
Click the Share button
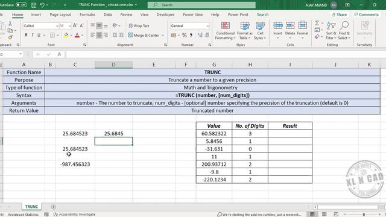[339, 14]
